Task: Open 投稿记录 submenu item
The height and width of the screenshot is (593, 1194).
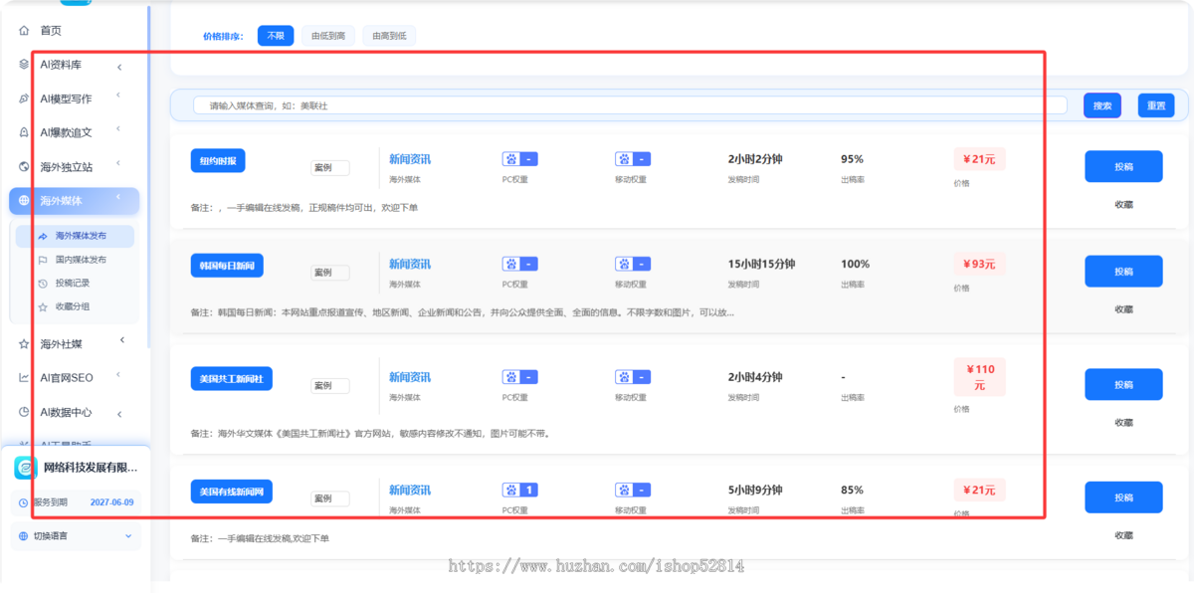Action: click(75, 284)
